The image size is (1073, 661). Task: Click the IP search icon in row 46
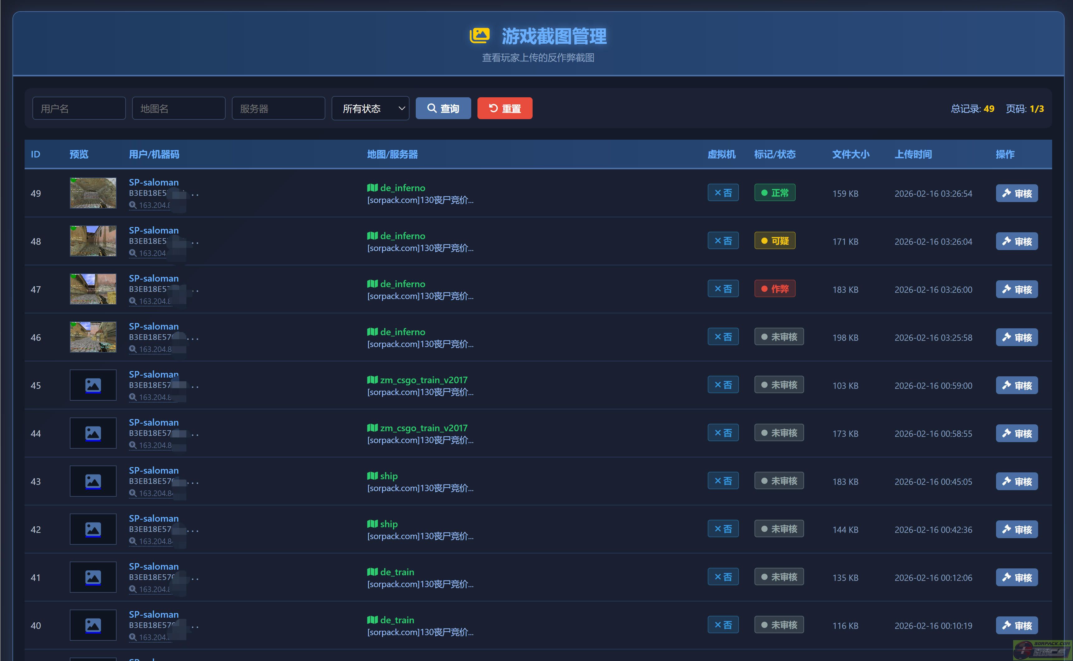132,349
